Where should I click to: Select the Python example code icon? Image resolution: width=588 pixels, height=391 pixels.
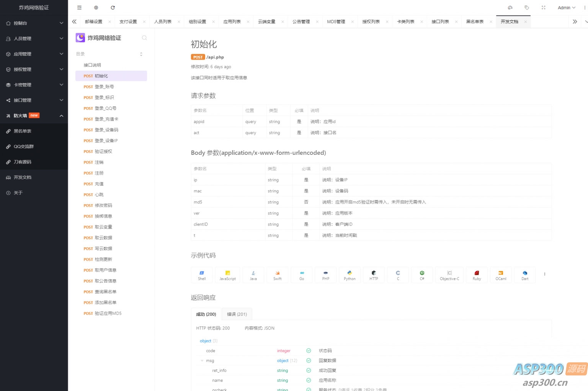tap(350, 274)
